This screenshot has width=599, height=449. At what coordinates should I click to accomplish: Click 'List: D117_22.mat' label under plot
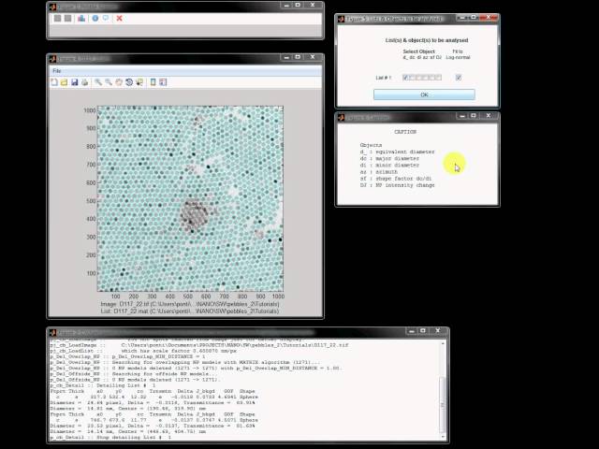(190, 311)
